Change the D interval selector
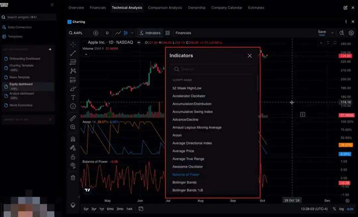The height and width of the screenshot is (217, 358). click(107, 33)
